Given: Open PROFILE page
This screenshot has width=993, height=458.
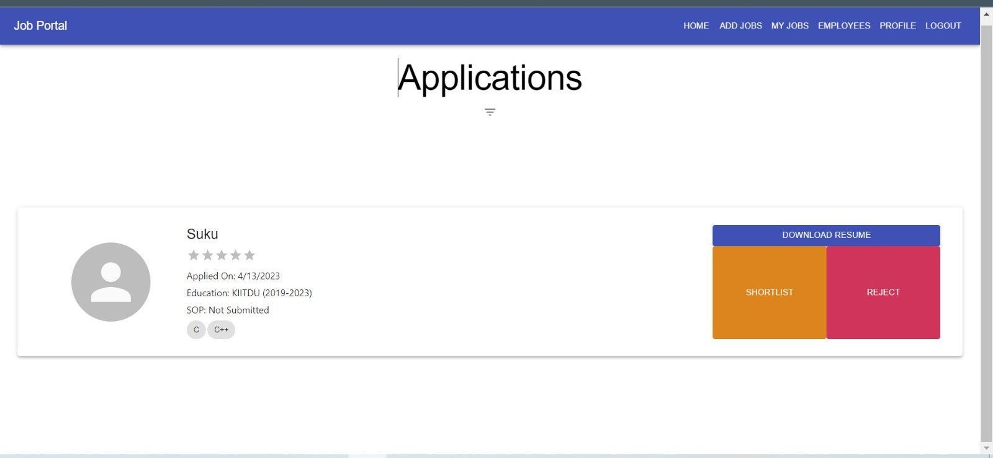Looking at the screenshot, I should point(897,25).
